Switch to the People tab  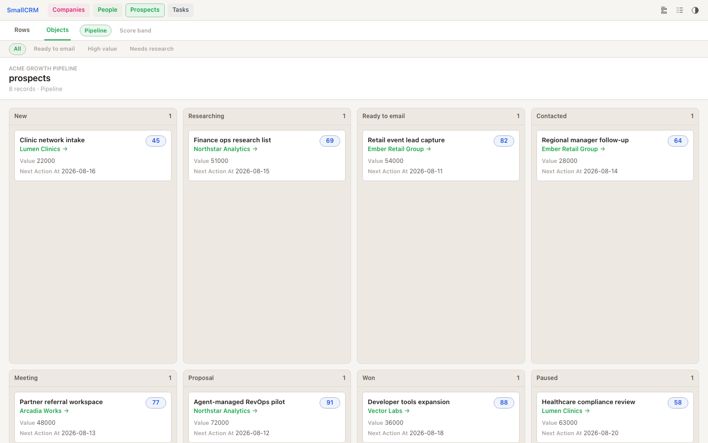click(x=108, y=10)
